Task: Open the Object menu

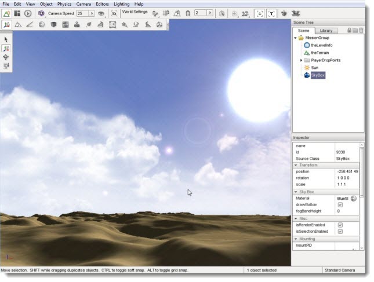Action: point(46,4)
